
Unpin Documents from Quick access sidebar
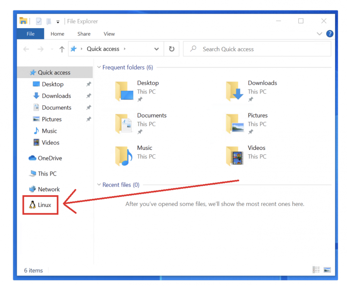click(89, 107)
